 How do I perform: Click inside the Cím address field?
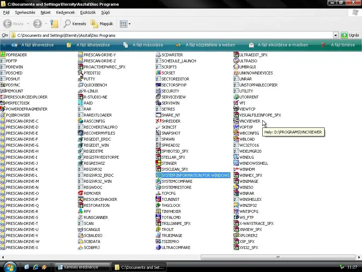(x=172, y=35)
